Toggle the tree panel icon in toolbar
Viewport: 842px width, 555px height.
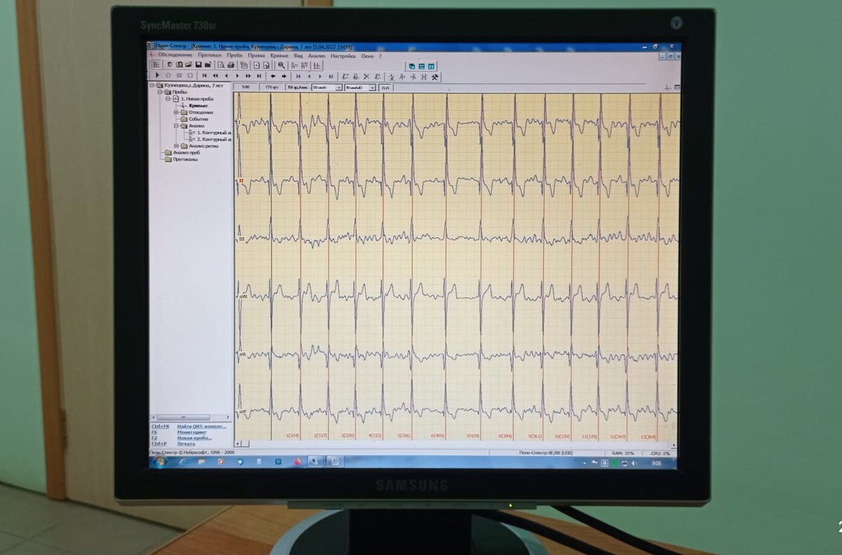157,65
